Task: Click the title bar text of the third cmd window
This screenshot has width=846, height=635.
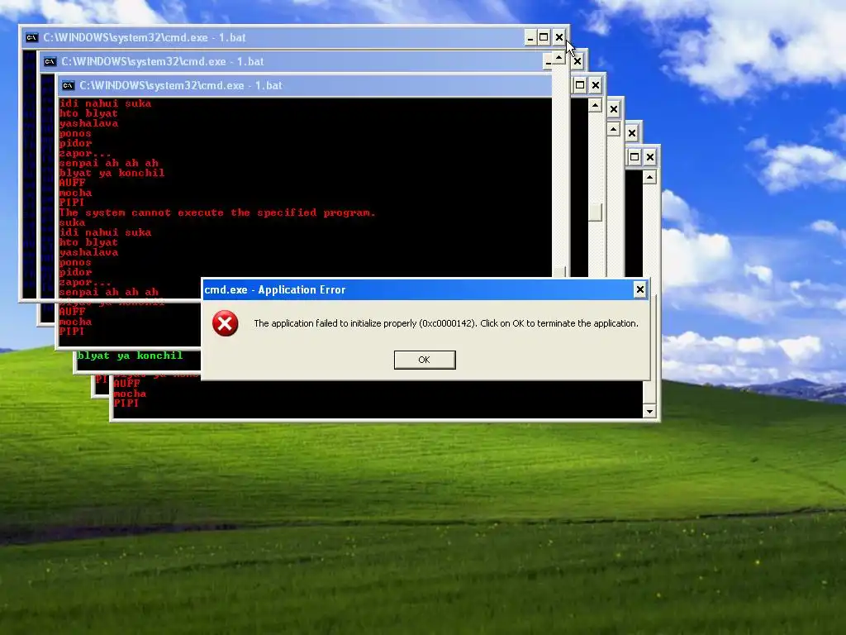Action: [181, 85]
